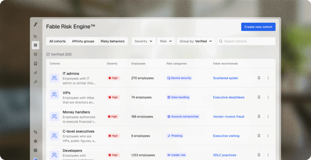Open more options for Money handlers row
The height and width of the screenshot is (160, 311).
[268, 116]
